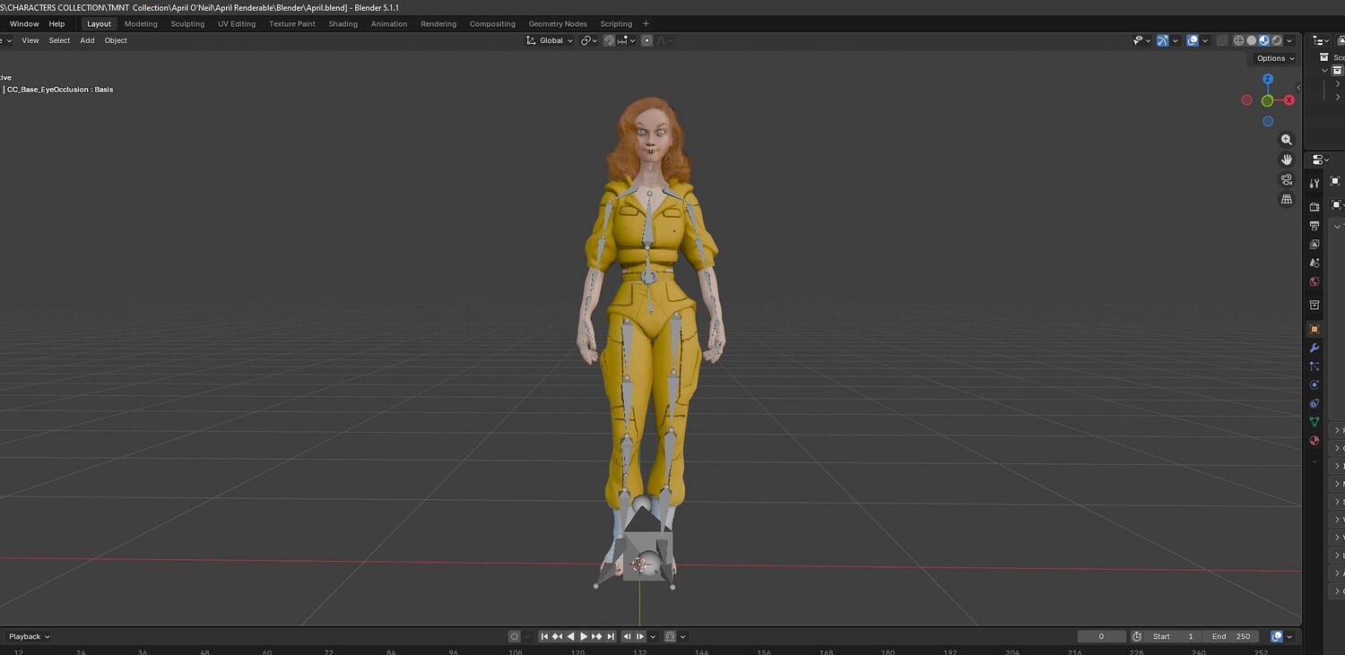Viewport: 1345px width, 655px height.
Task: Open the pivot point dropdown
Action: coord(588,40)
